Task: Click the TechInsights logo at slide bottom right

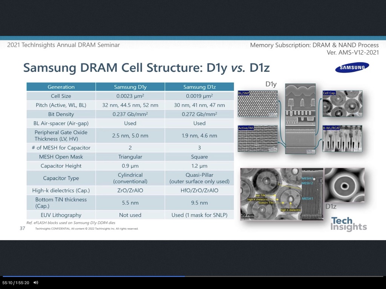Action: pyautogui.click(x=348, y=224)
